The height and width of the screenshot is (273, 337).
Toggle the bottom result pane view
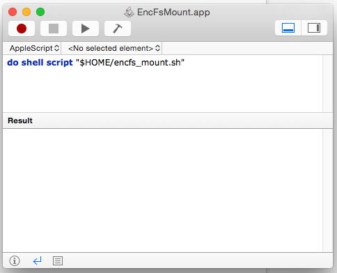click(288, 28)
